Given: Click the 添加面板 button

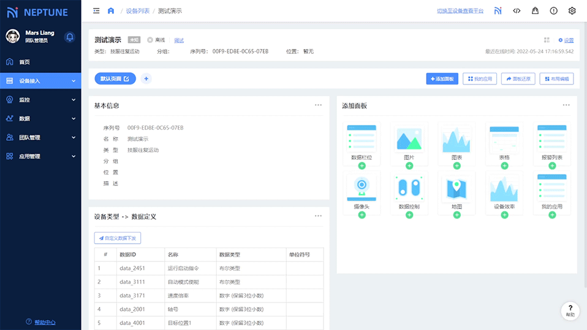Looking at the screenshot, I should click(442, 78).
